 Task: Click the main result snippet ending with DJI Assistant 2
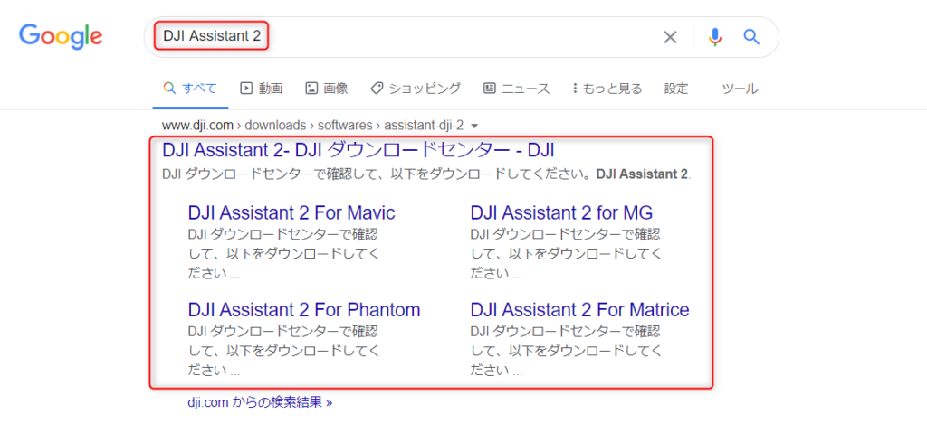(x=426, y=175)
